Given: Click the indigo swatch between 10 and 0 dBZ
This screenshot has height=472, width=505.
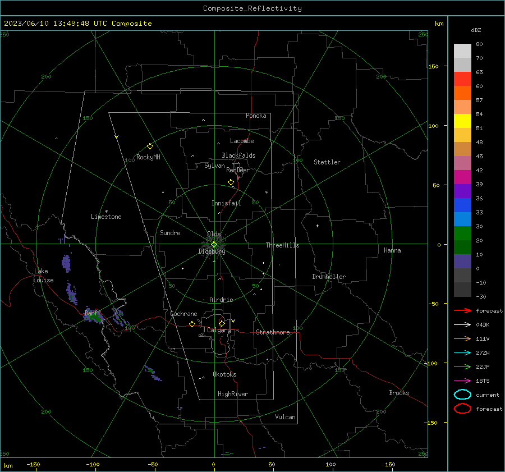Looking at the screenshot, I should point(462,262).
